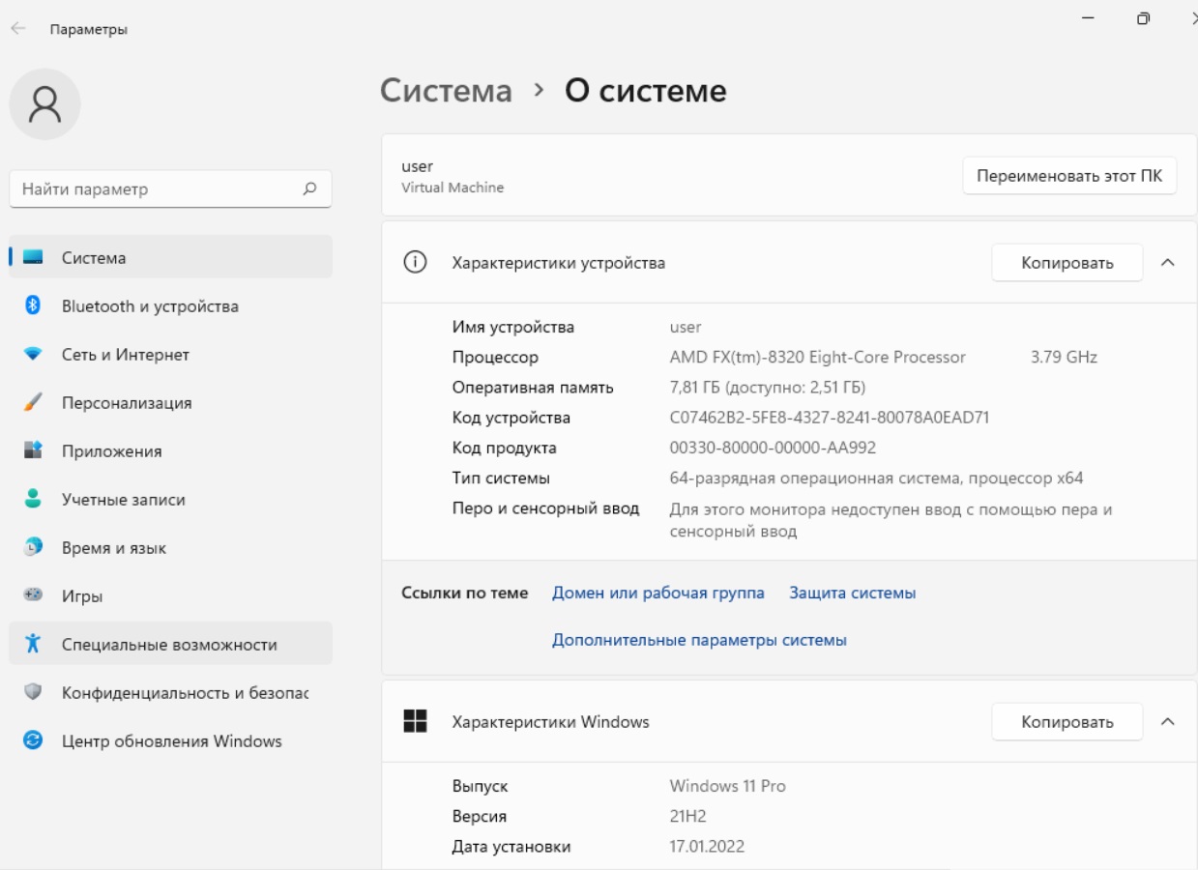This screenshot has width=1198, height=870.
Task: Collapse the Характеристики Windows section
Action: (x=1167, y=722)
